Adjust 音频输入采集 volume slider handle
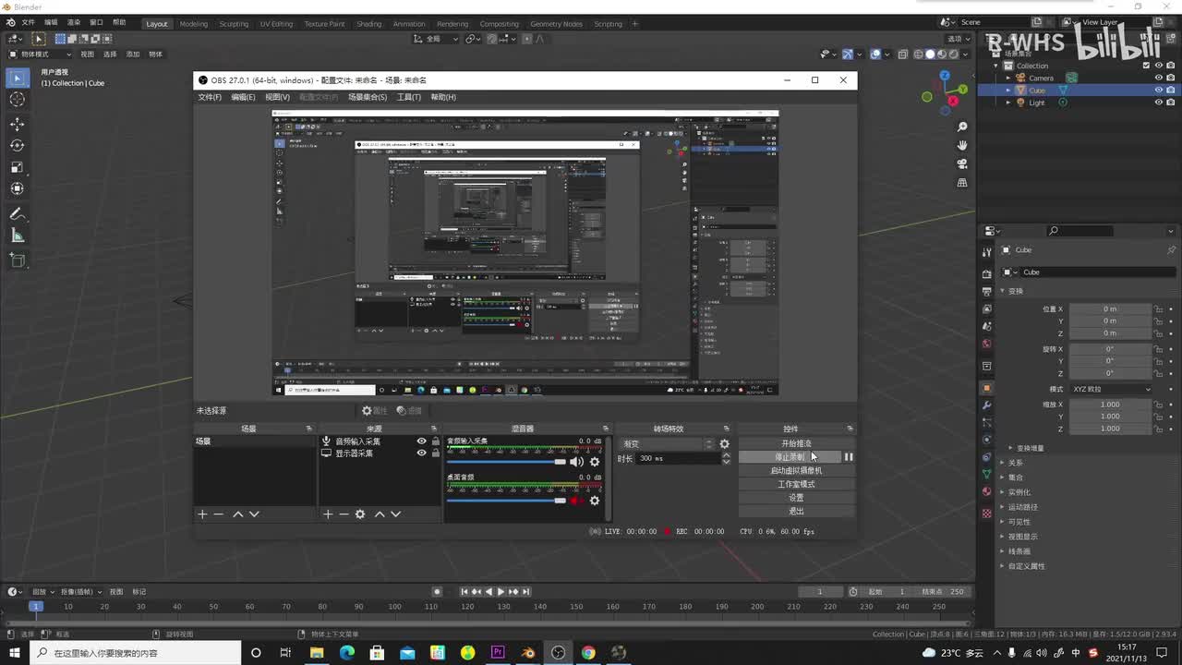1182x665 pixels. [x=560, y=462]
